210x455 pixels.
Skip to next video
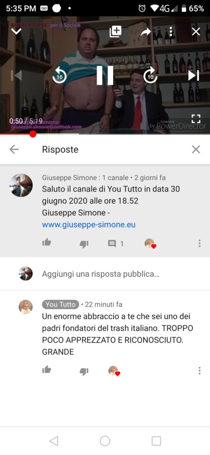click(x=194, y=76)
